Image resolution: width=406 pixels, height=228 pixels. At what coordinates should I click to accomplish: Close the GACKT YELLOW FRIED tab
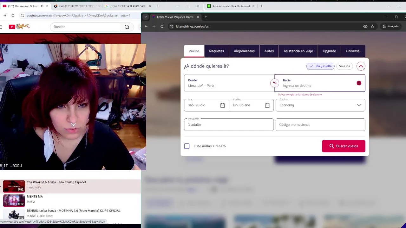(98, 6)
